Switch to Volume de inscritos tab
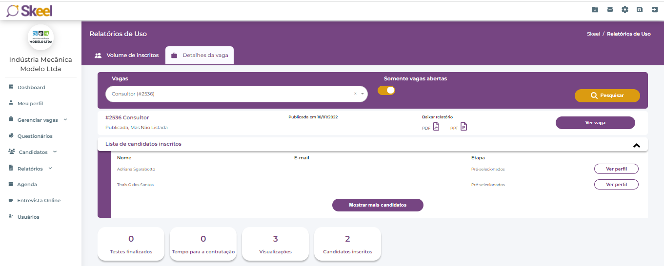The height and width of the screenshot is (266, 664). (126, 56)
